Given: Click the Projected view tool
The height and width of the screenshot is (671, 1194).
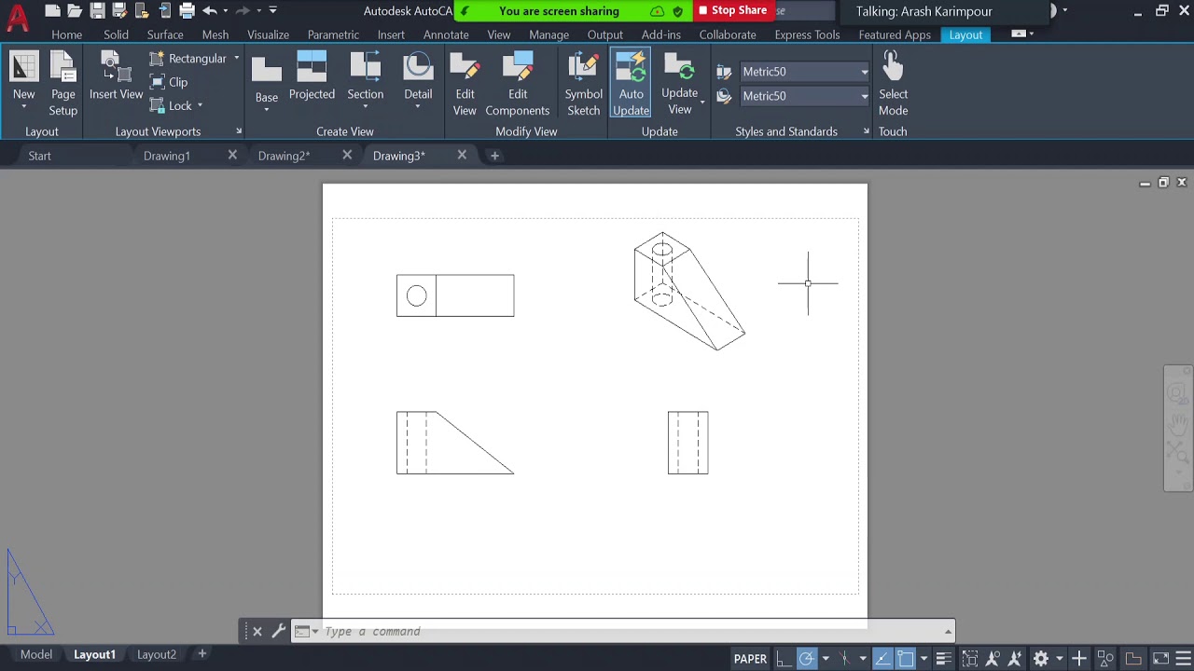Looking at the screenshot, I should click(x=312, y=76).
